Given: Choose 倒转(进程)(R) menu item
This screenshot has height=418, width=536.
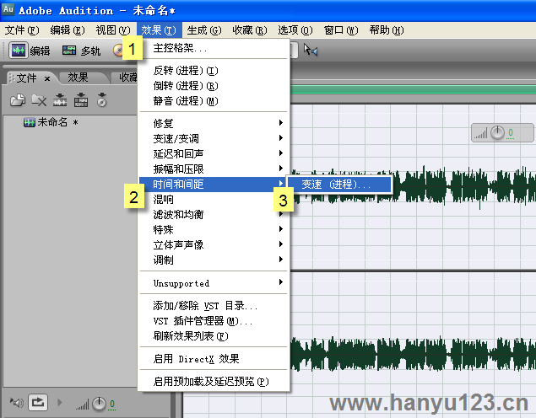Looking at the screenshot, I should point(214,86).
